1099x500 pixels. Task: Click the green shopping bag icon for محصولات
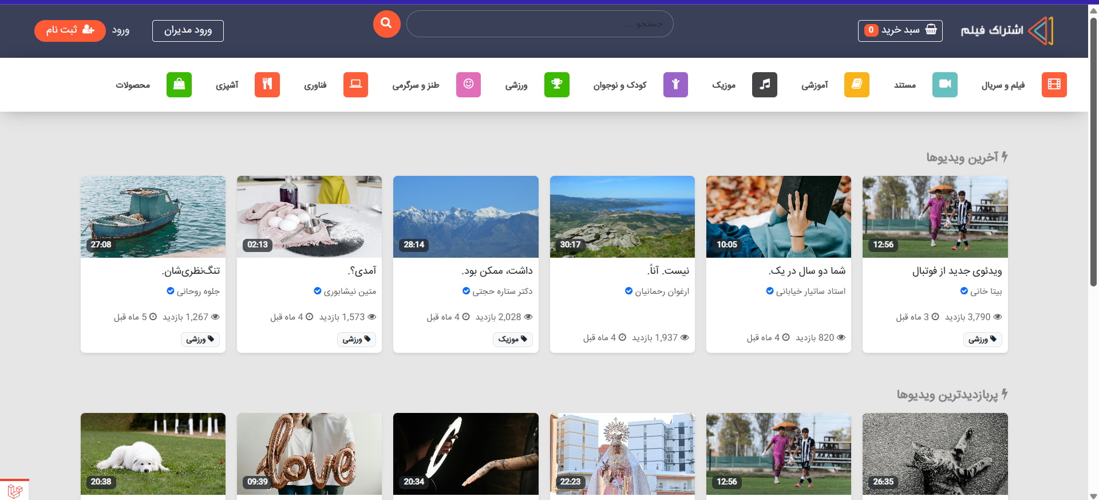179,85
